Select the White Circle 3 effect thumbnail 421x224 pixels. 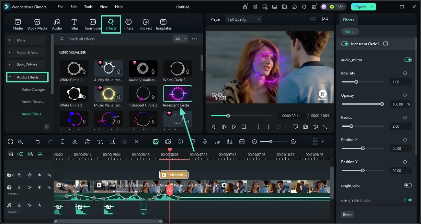(x=177, y=68)
